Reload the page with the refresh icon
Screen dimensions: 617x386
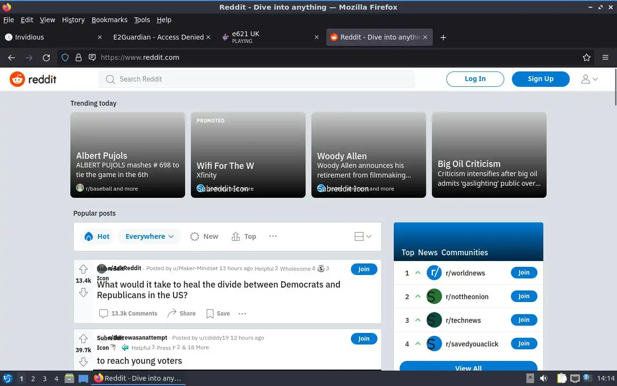click(46, 57)
